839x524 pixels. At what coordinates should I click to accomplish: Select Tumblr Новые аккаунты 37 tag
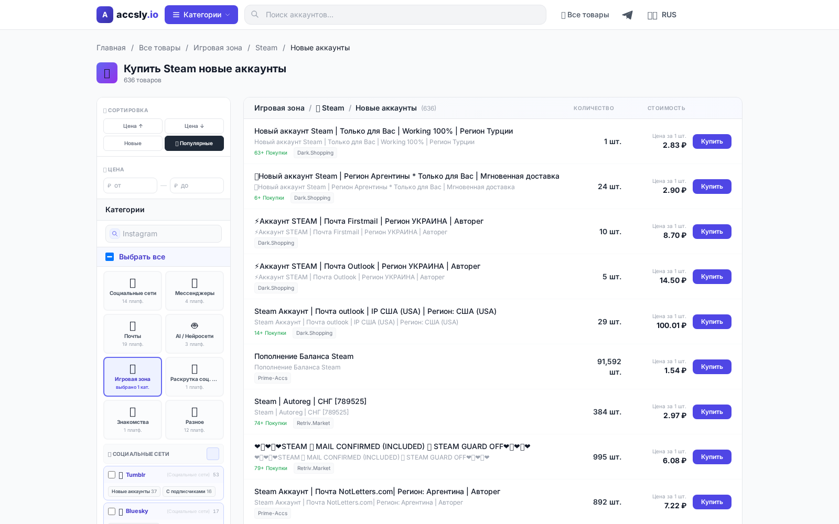coord(134,492)
